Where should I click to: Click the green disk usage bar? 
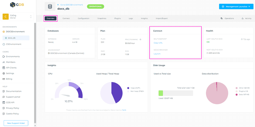click(x=161, y=93)
